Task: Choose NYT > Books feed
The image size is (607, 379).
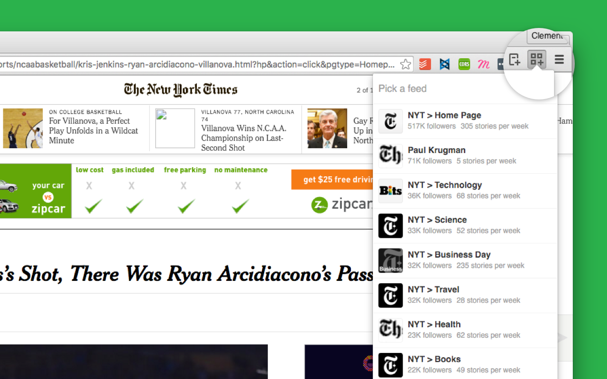Action: coord(465,364)
